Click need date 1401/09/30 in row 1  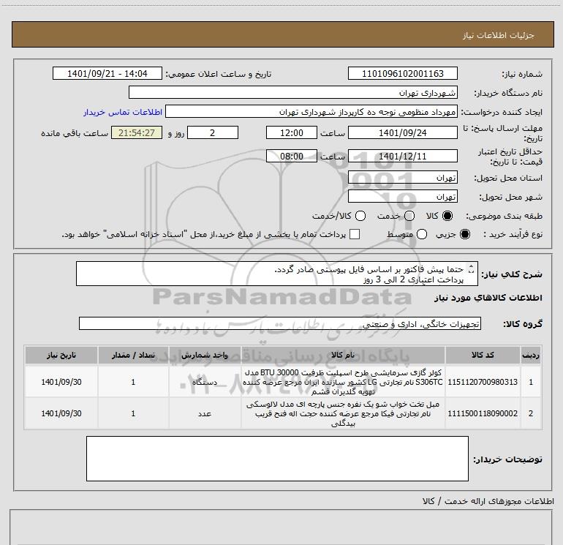click(x=61, y=382)
